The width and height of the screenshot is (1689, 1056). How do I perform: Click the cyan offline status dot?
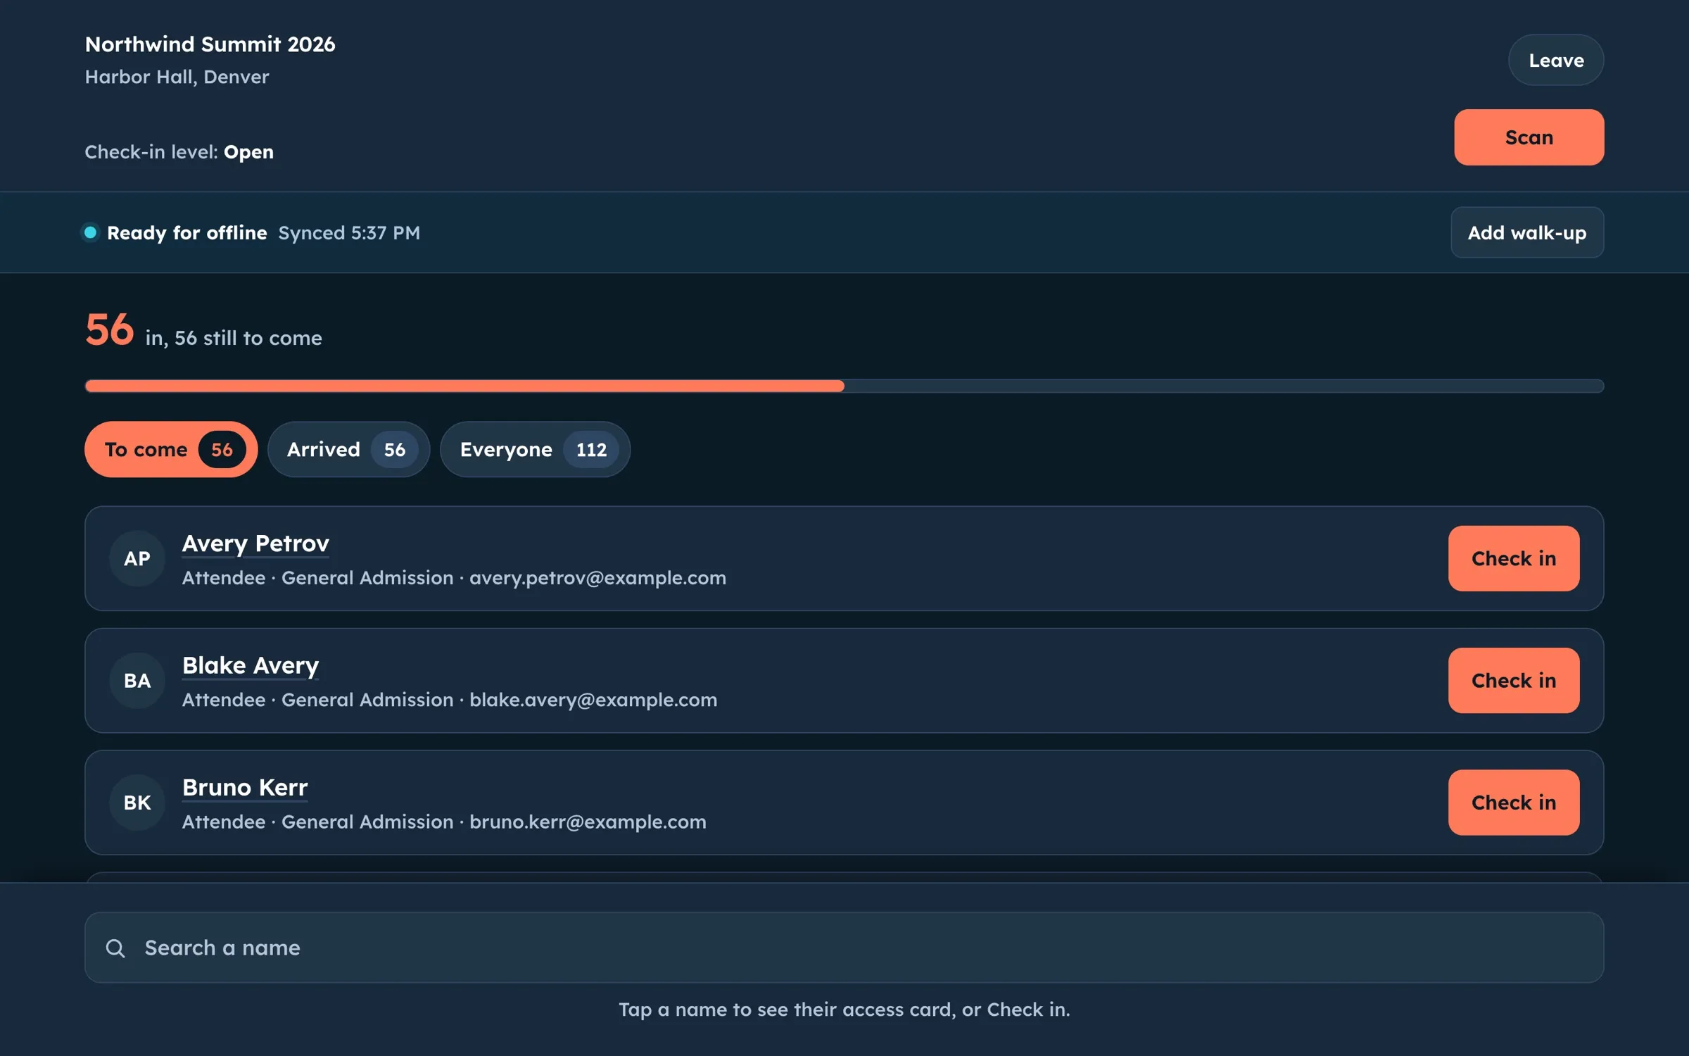(90, 232)
